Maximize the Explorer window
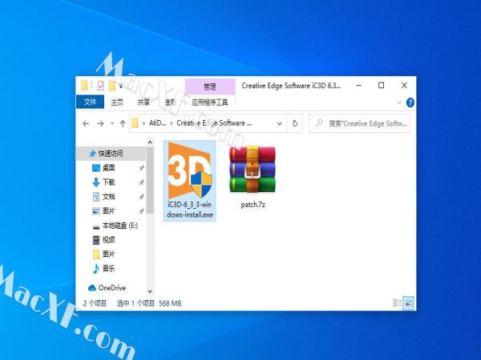Viewport: 481px width, 360px height. tap(381, 86)
